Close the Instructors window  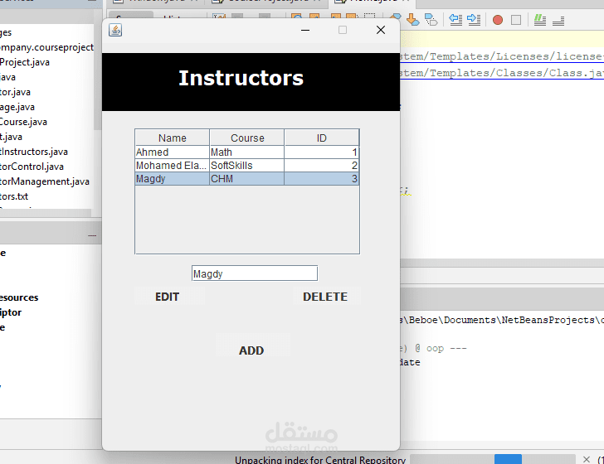coord(381,30)
